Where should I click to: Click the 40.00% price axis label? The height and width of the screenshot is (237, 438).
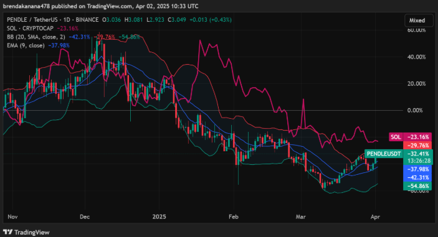click(x=416, y=57)
